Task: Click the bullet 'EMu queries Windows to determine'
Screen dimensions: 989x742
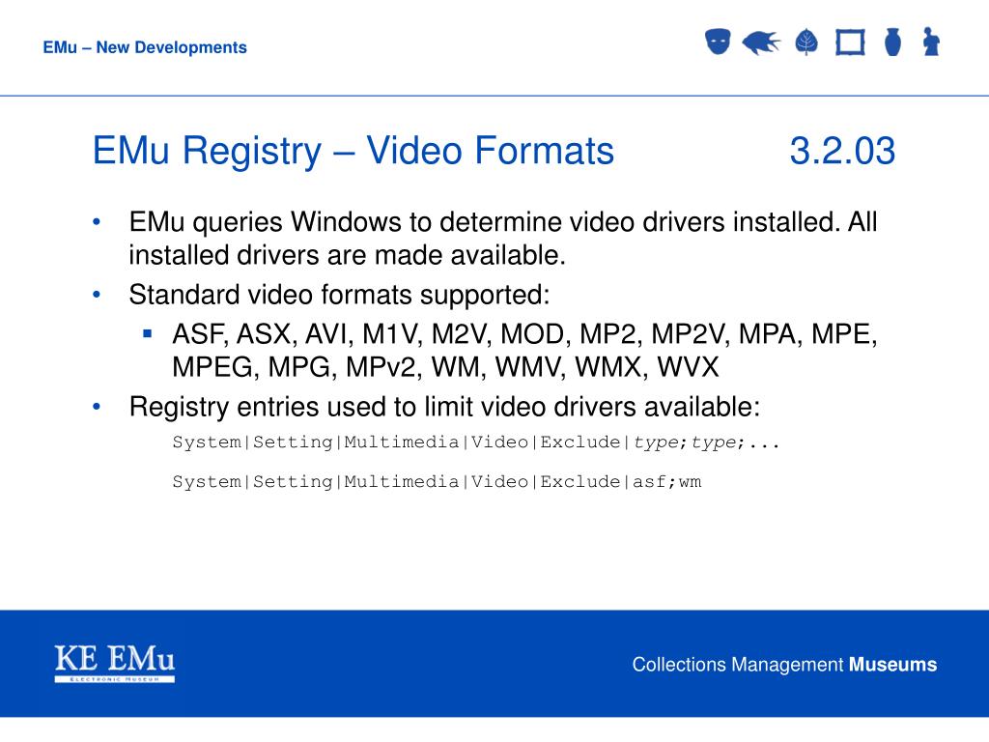Action: point(502,222)
